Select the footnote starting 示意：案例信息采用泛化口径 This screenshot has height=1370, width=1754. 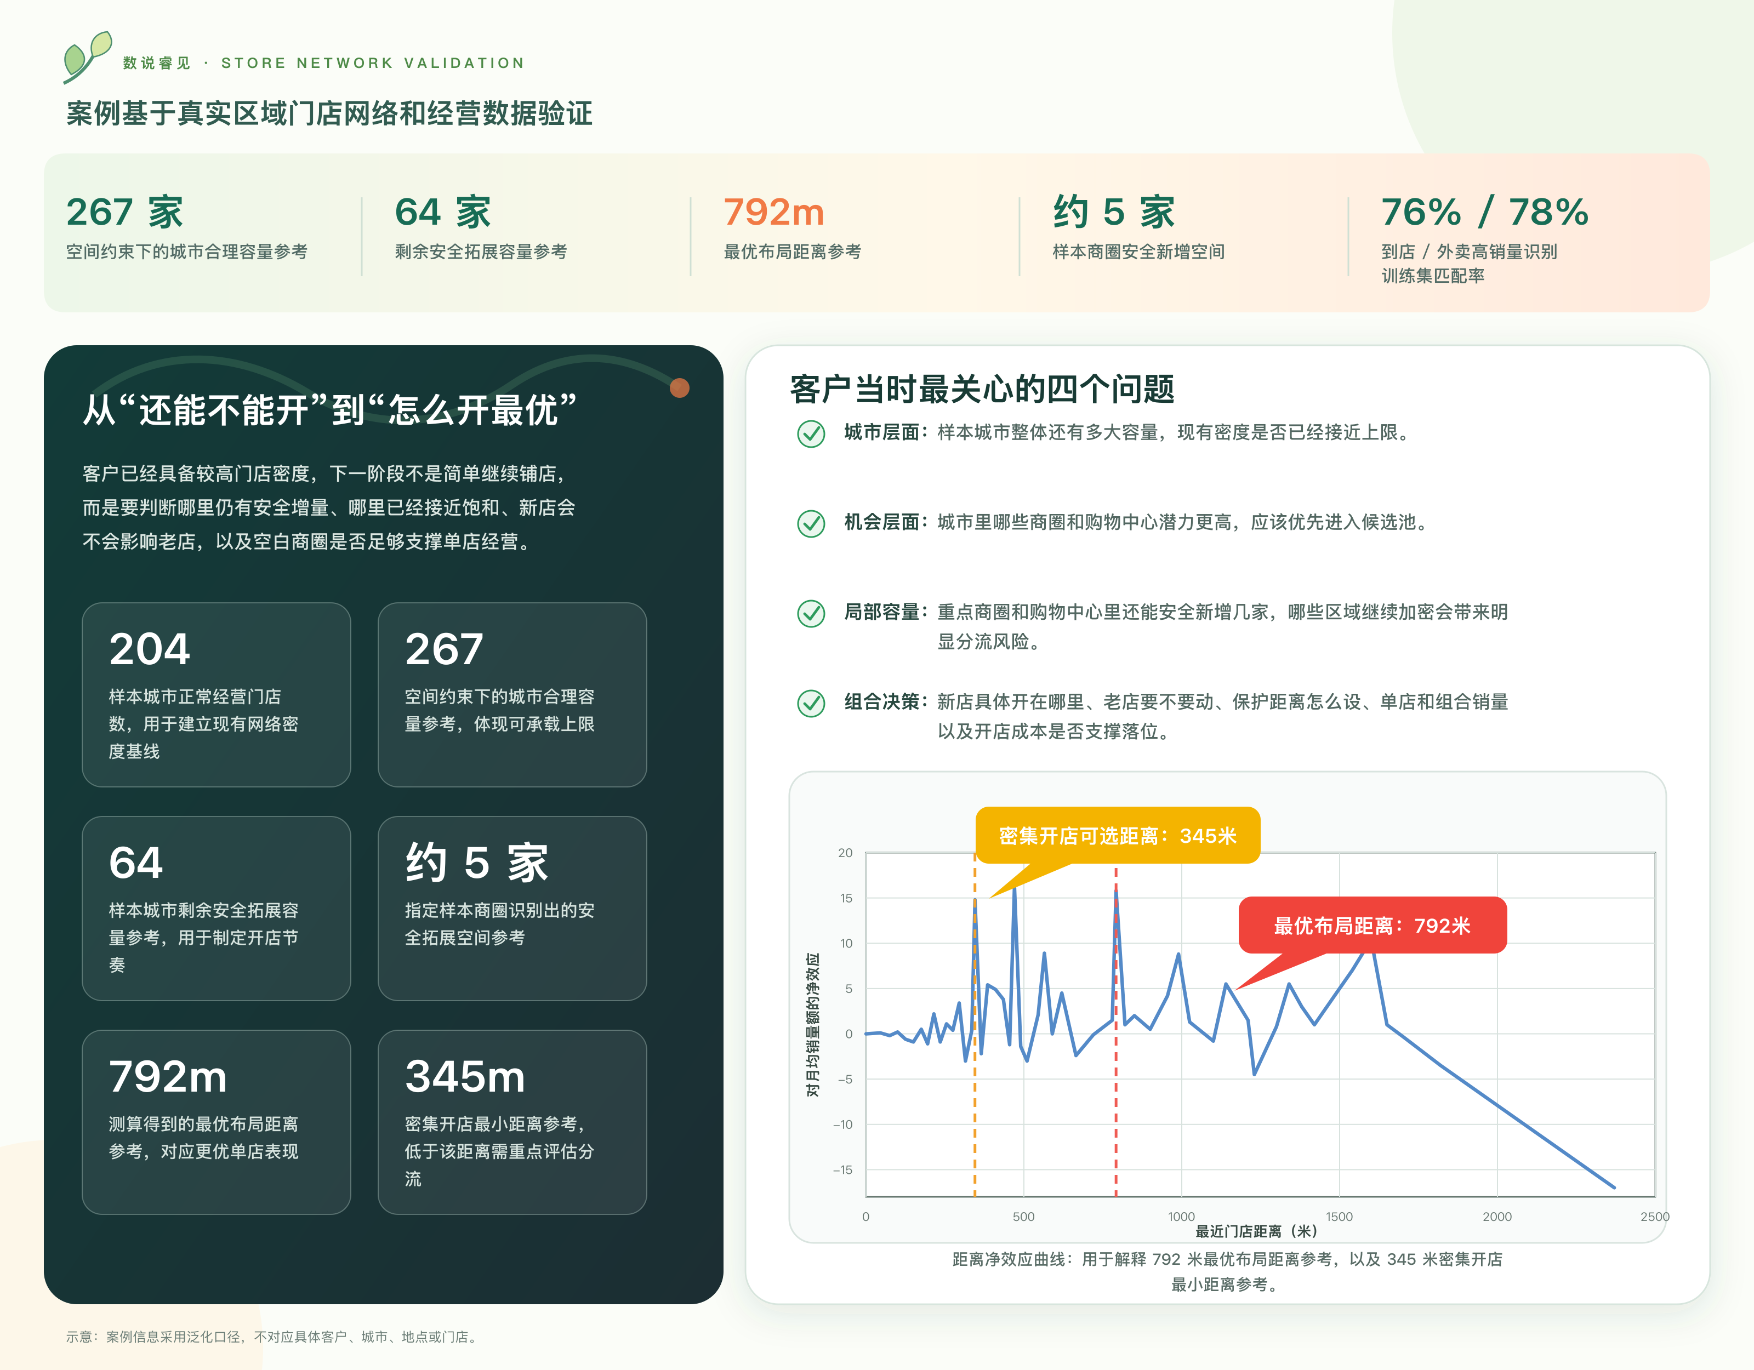[273, 1337]
